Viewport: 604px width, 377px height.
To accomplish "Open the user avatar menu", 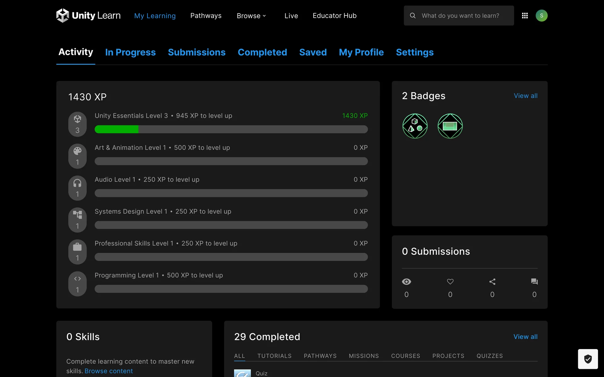I will 541,15.
